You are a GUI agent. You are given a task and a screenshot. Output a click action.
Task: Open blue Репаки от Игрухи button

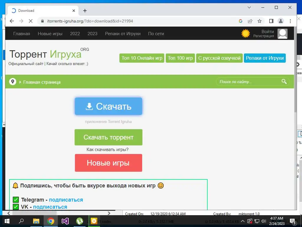[265, 58]
